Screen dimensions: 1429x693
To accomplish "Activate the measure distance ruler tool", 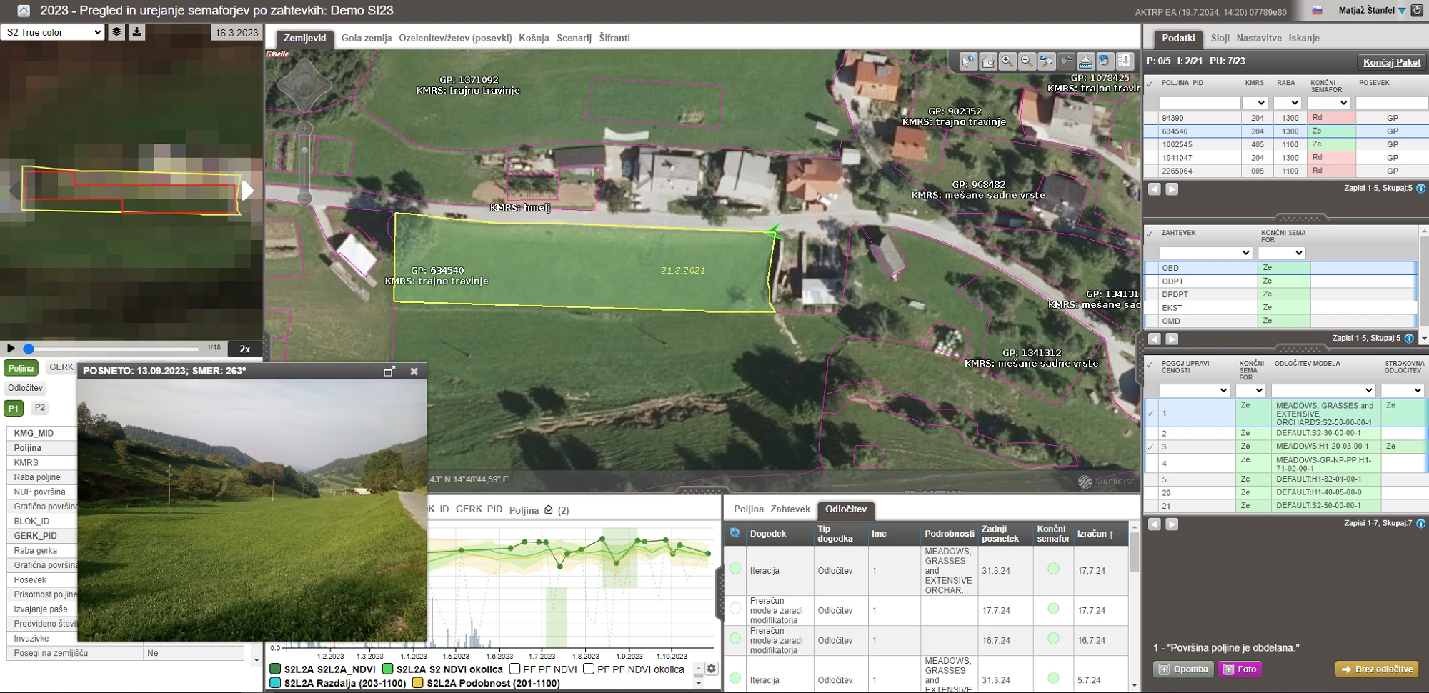I will pos(1085,61).
